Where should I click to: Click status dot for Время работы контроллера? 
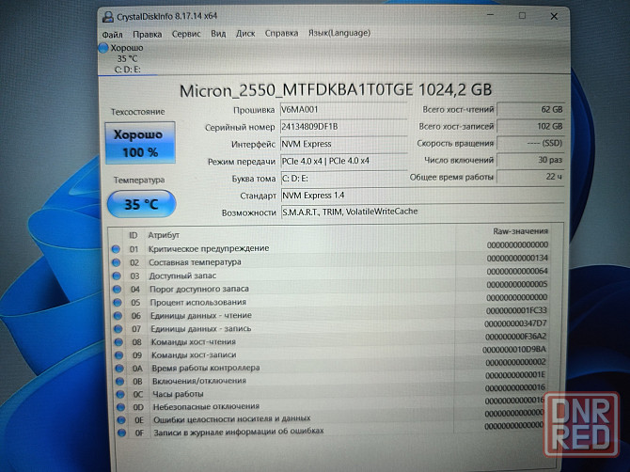click(119, 368)
